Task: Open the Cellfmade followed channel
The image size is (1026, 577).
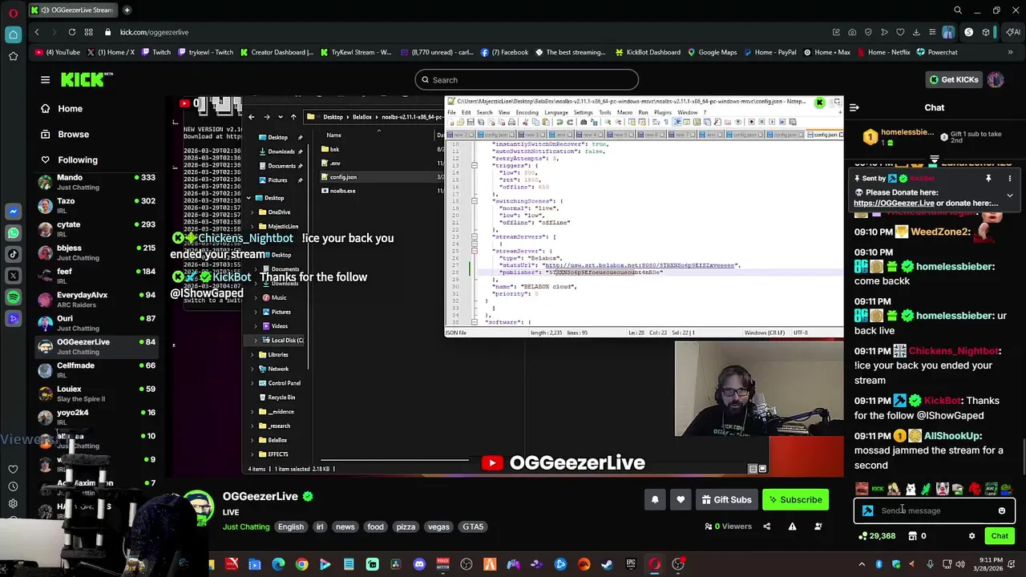Action: [96, 369]
